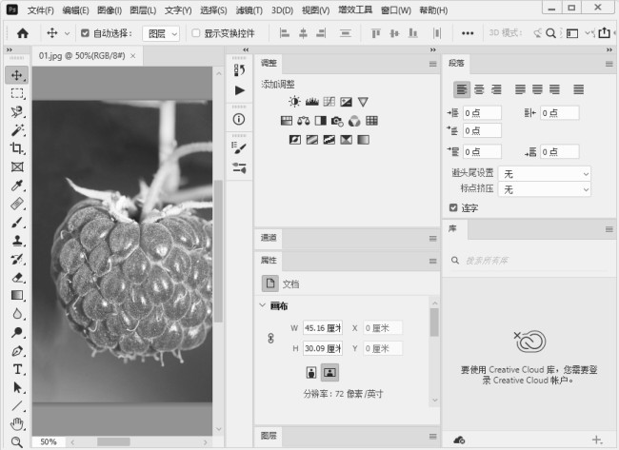The width and height of the screenshot is (619, 450).
Task: Open the 窗口(W) menu
Action: pos(396,10)
